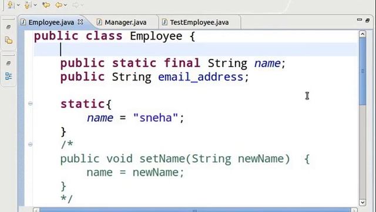Close the Employee.java editor tab
The width and height of the screenshot is (376, 212).
tap(80, 22)
